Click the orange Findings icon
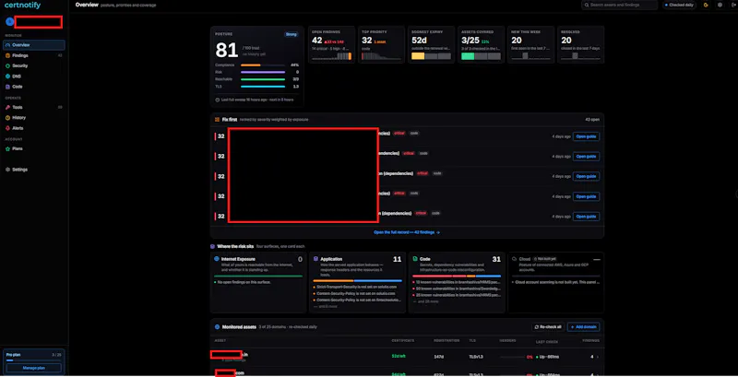 7,55
